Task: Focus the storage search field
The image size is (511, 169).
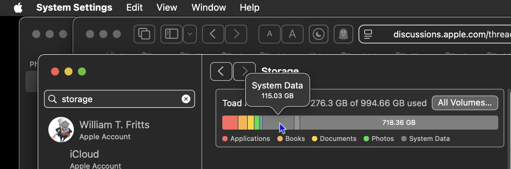Action: 120,99
